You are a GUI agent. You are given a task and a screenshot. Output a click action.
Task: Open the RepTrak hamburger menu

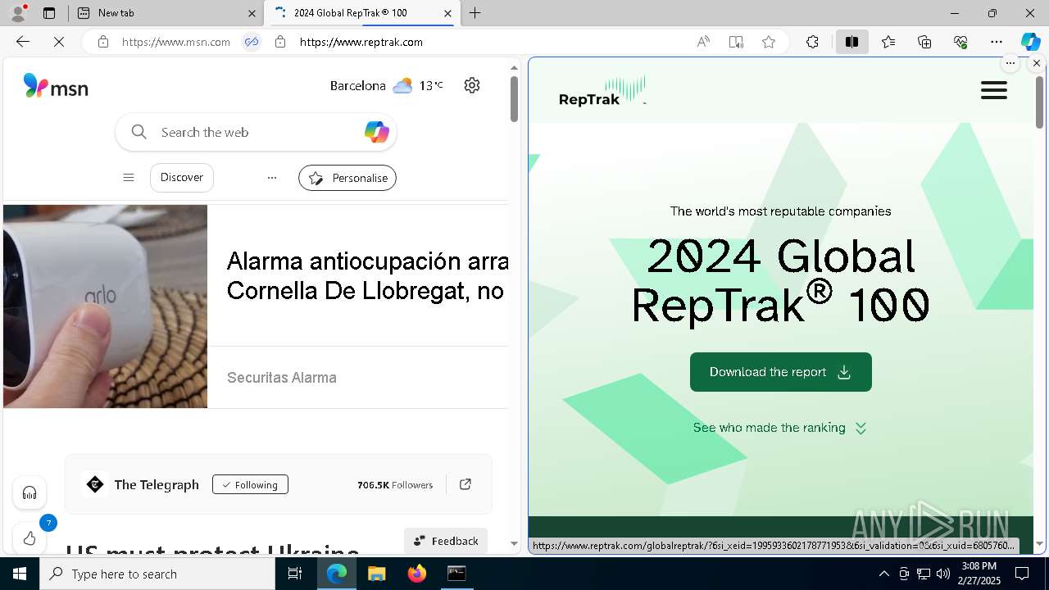click(x=994, y=90)
